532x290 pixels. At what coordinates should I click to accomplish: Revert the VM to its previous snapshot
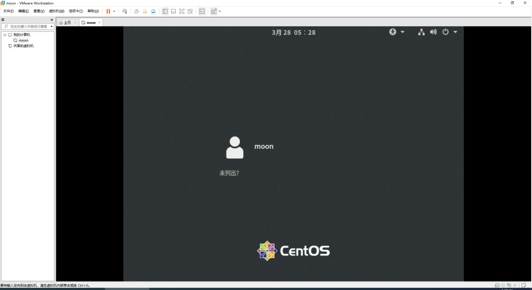click(145, 11)
